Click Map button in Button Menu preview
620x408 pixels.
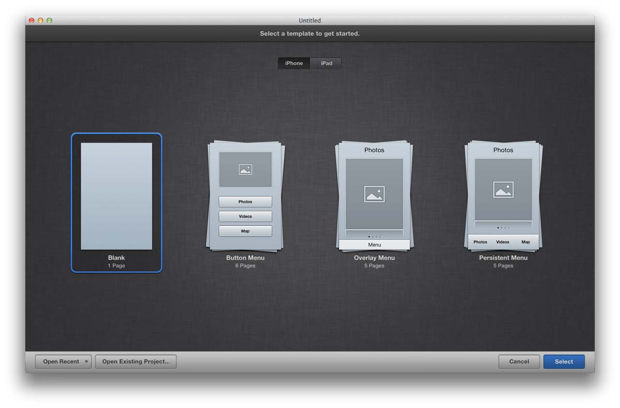246,231
